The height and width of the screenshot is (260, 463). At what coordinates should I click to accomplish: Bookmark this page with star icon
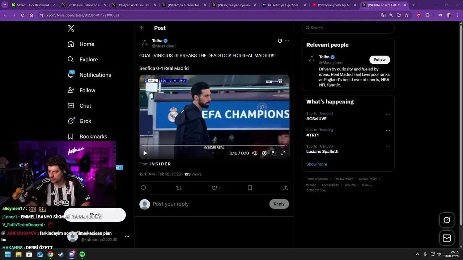407,15
